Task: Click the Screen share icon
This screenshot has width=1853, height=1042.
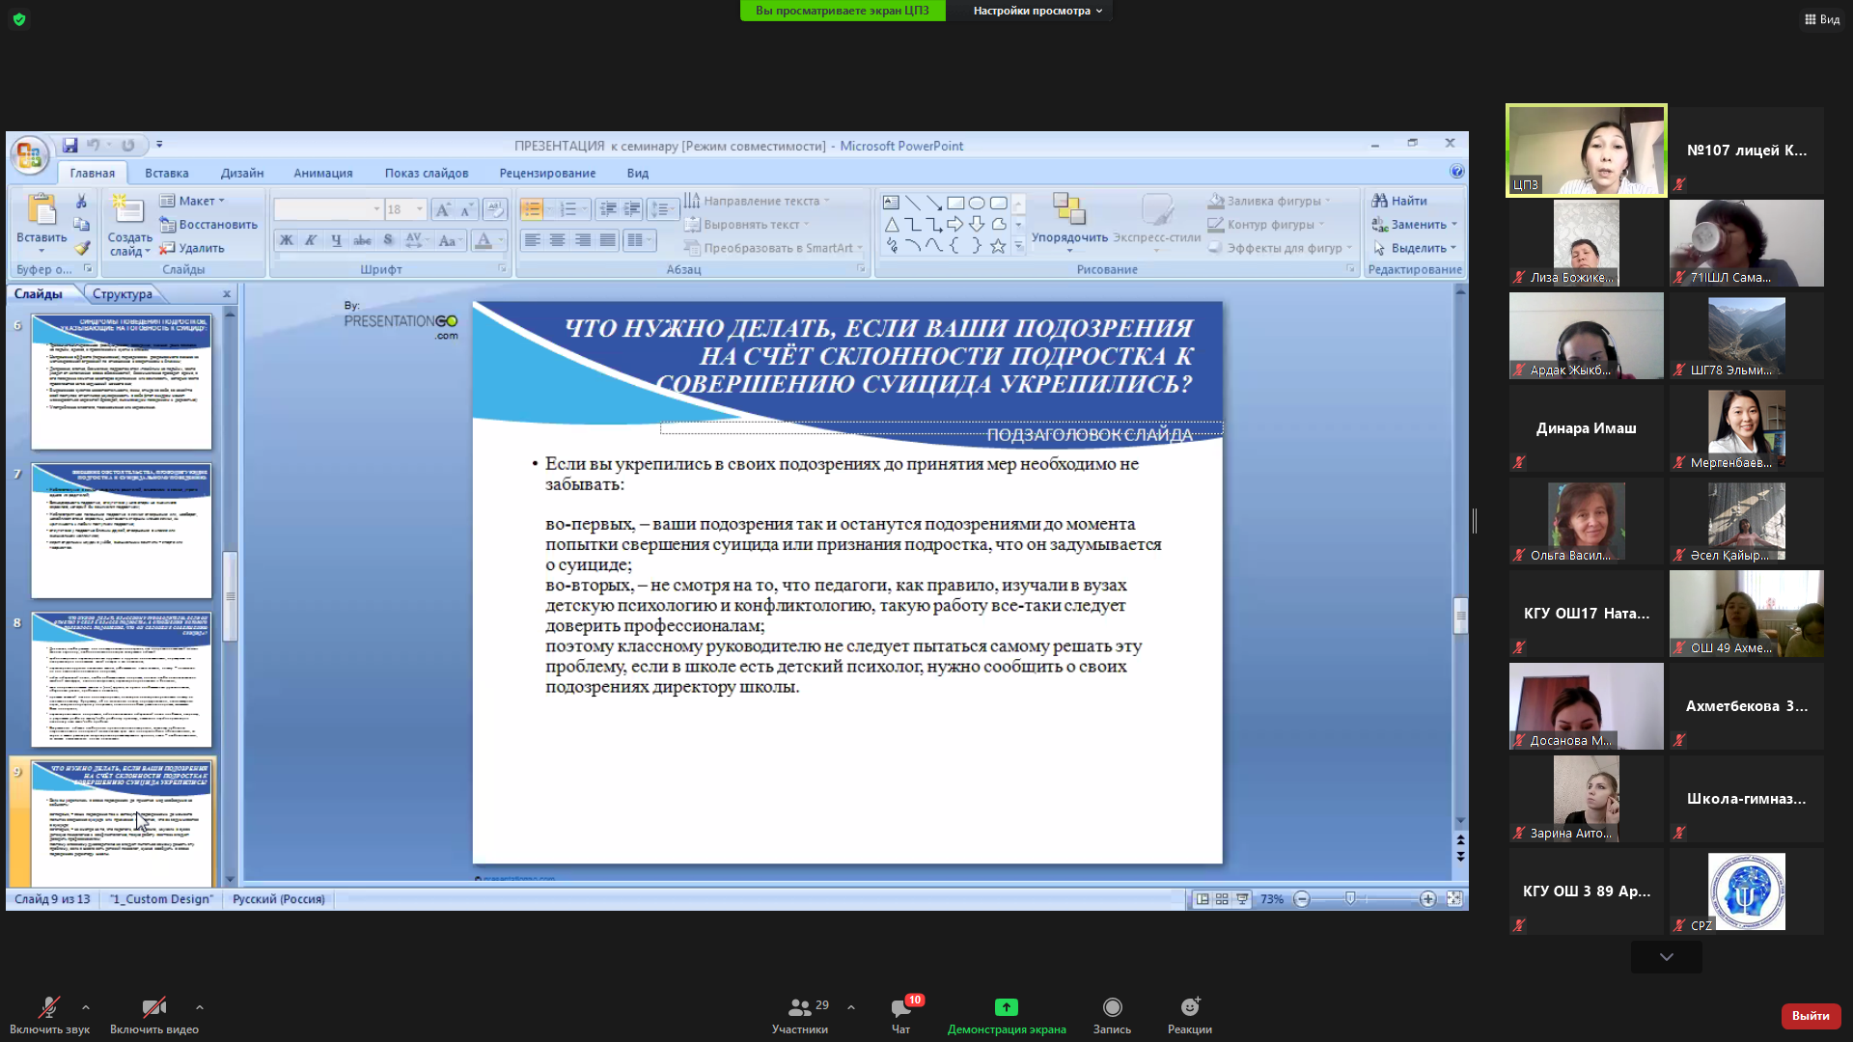Action: pyautogui.click(x=1006, y=1007)
